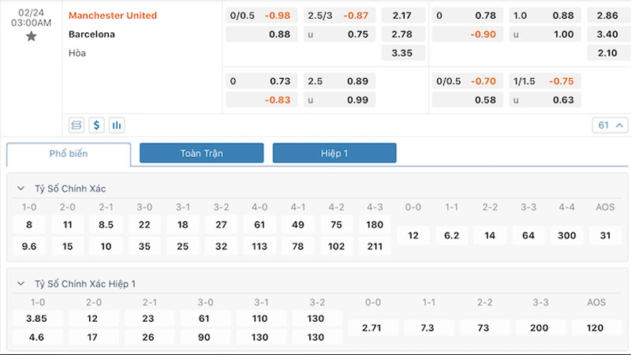Viewport: 631px width, 355px height.
Task: Pick correct score 1-0 at odds 8
Action: tap(29, 225)
